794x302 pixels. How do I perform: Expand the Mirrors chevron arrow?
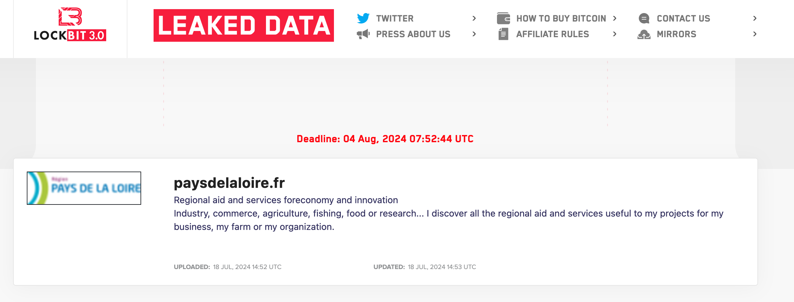(755, 34)
